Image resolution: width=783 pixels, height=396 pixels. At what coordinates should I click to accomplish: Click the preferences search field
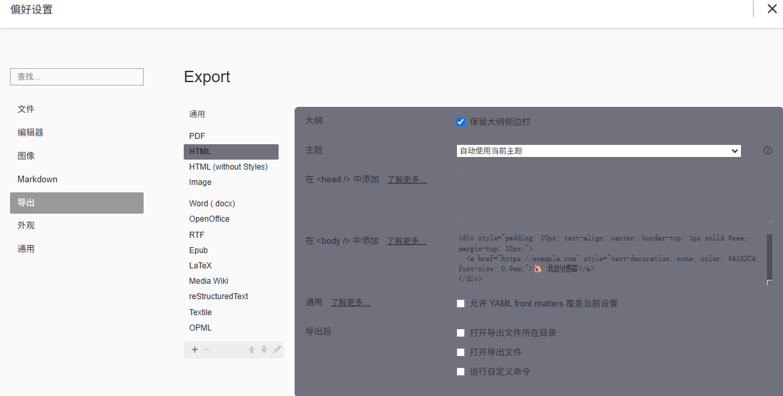click(x=77, y=77)
